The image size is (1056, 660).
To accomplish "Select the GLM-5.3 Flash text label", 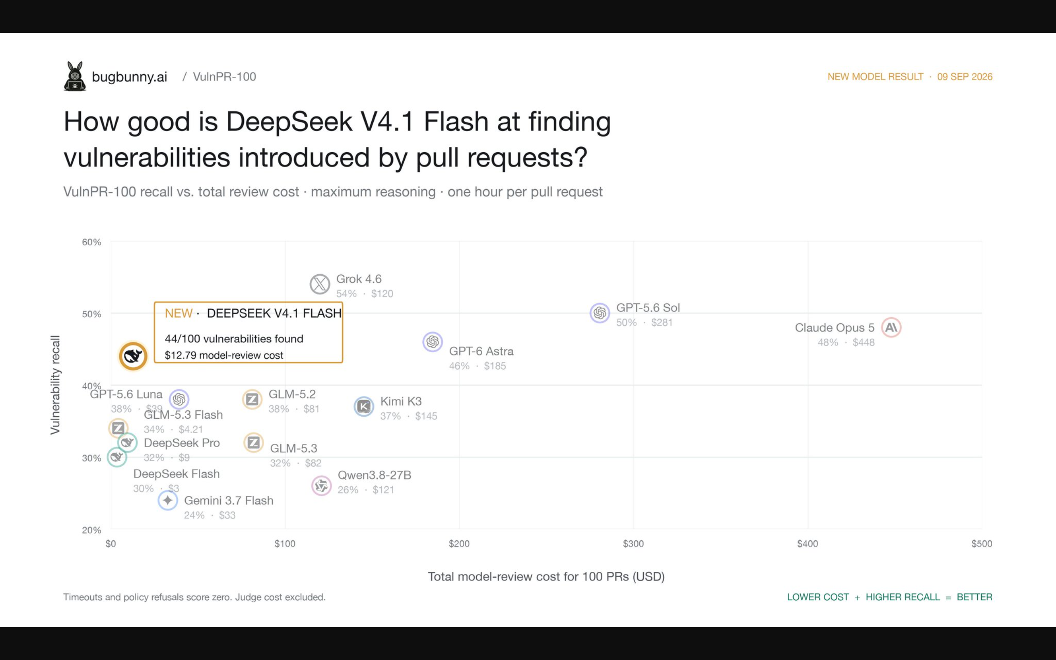I will tap(183, 415).
